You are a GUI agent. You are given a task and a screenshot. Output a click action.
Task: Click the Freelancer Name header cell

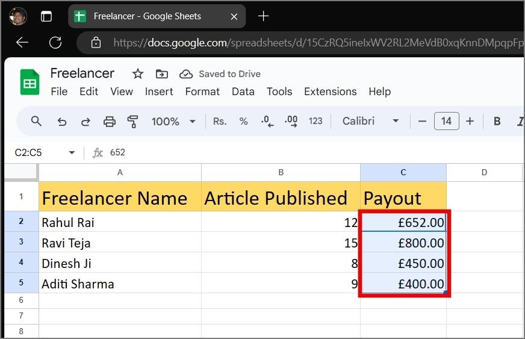pyautogui.click(x=120, y=197)
